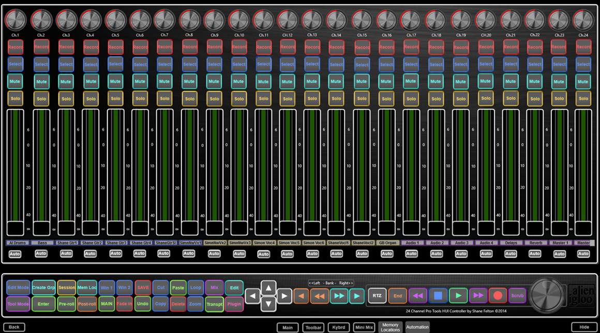Open Auto mode for GB Organ channel
Screen dimensions: 600x333
387,253
